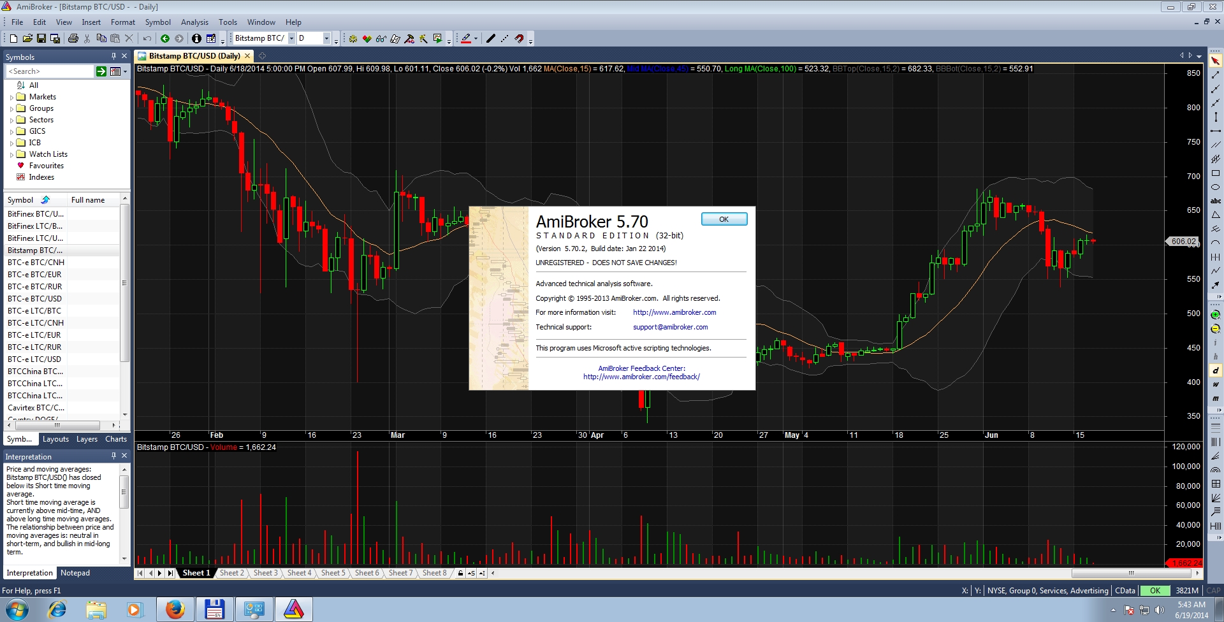Click the New document icon

tap(13, 38)
